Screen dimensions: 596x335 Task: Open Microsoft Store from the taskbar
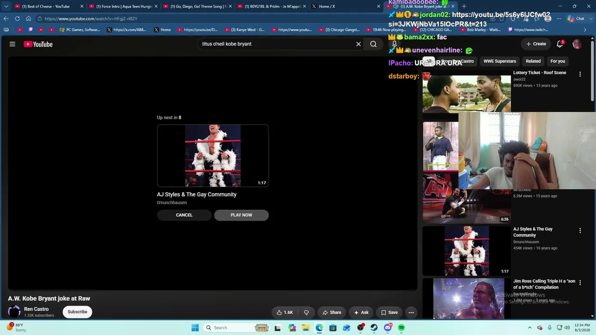[333, 328]
